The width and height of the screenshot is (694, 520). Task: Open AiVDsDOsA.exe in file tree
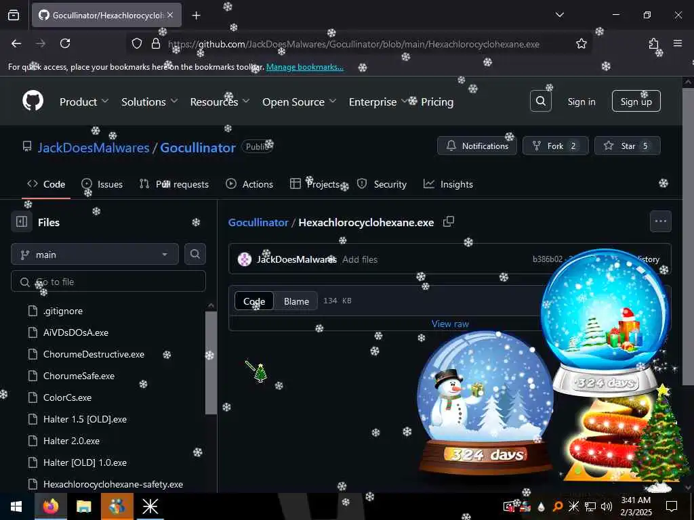76,332
